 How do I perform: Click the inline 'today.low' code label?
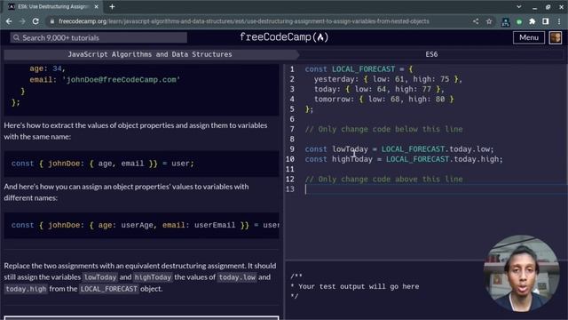(237, 277)
